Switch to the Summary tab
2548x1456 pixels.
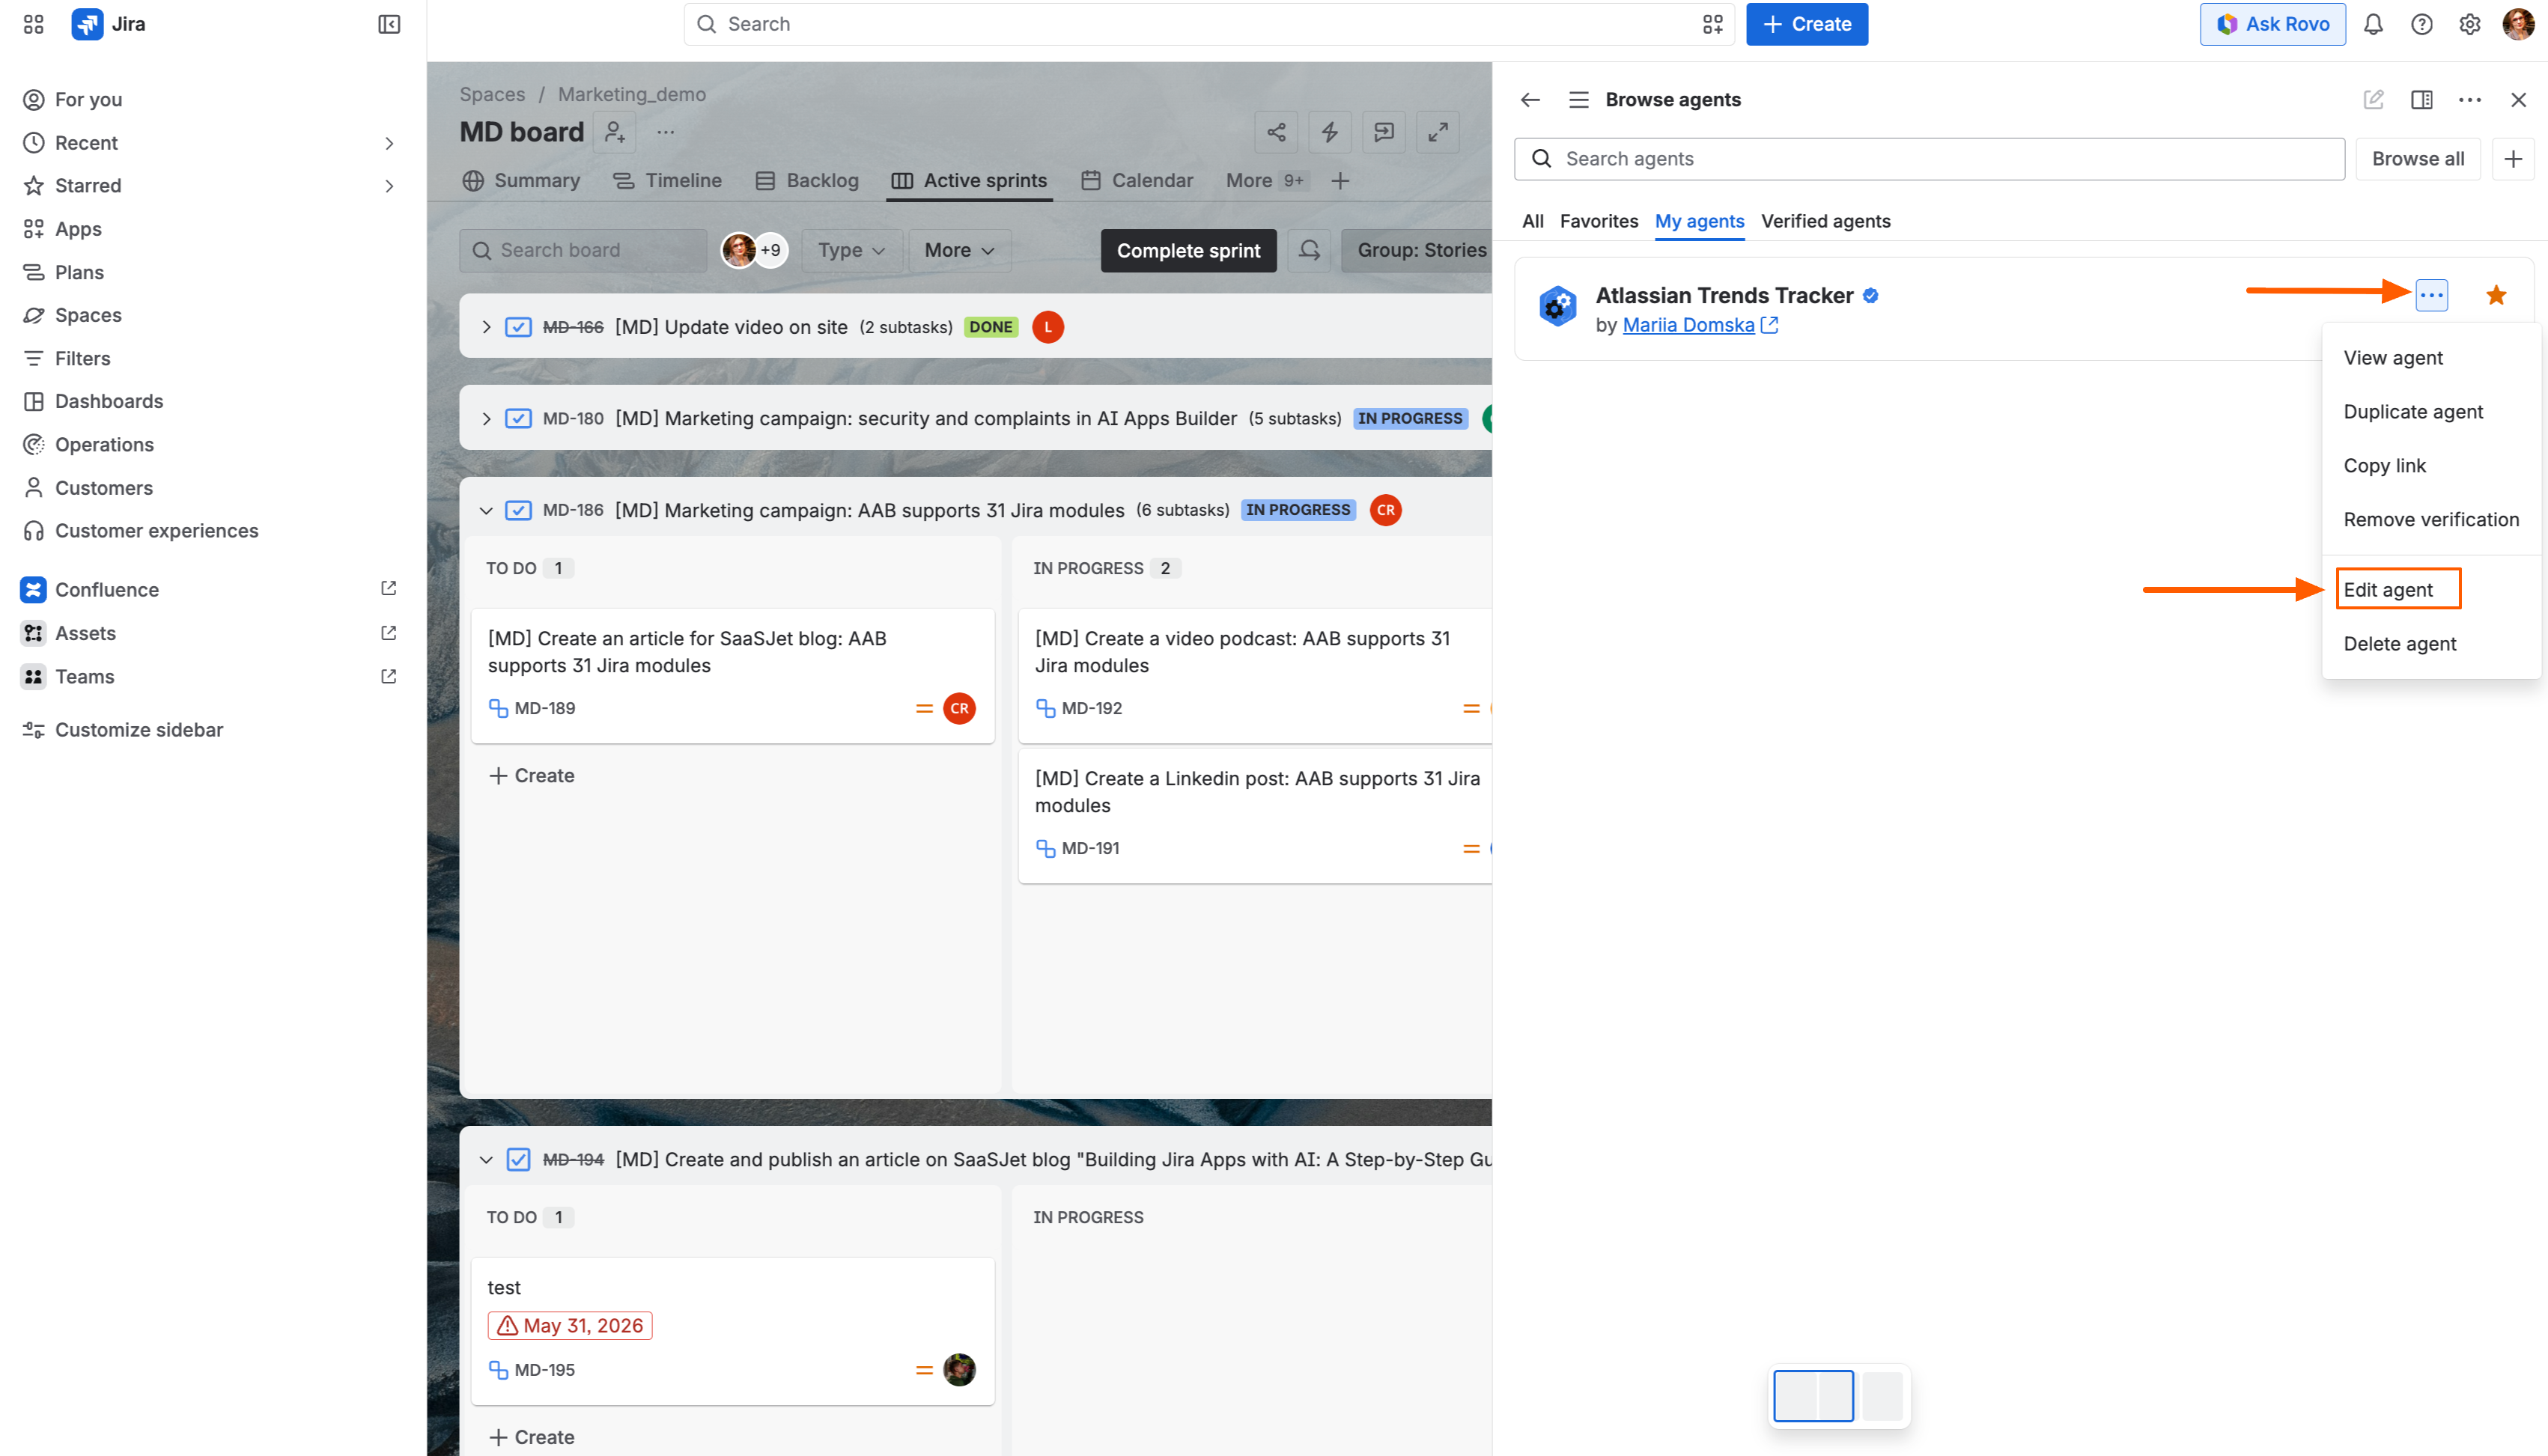[521, 181]
